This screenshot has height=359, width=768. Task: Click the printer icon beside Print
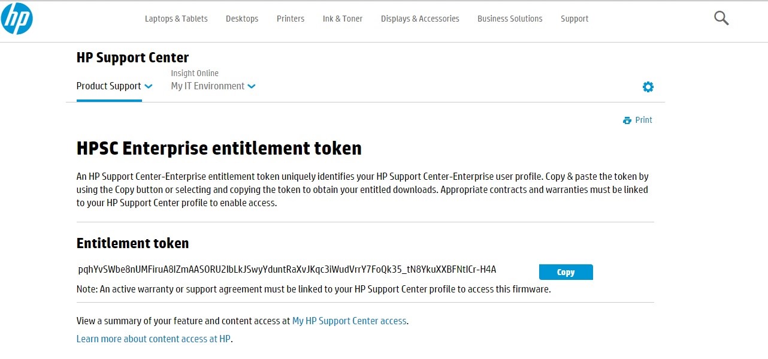(x=627, y=120)
